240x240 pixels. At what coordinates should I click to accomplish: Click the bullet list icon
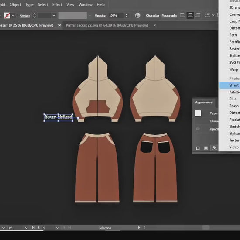[x=207, y=15]
